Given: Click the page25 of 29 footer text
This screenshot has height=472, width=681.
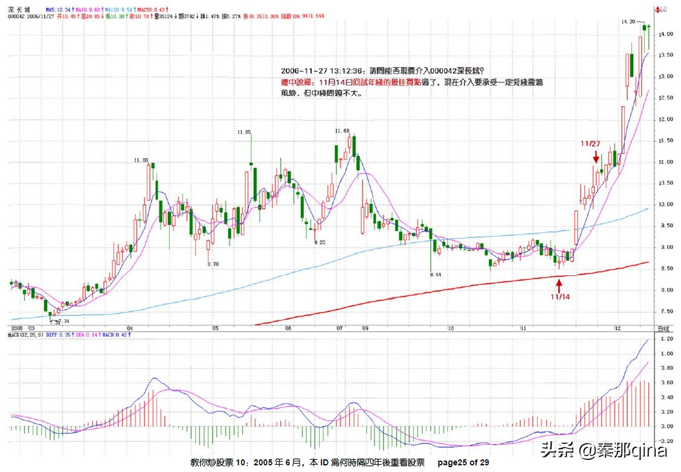Looking at the screenshot, I should pos(463,462).
